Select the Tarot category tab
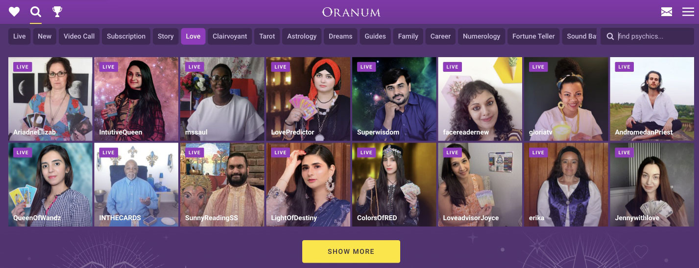 267,36
